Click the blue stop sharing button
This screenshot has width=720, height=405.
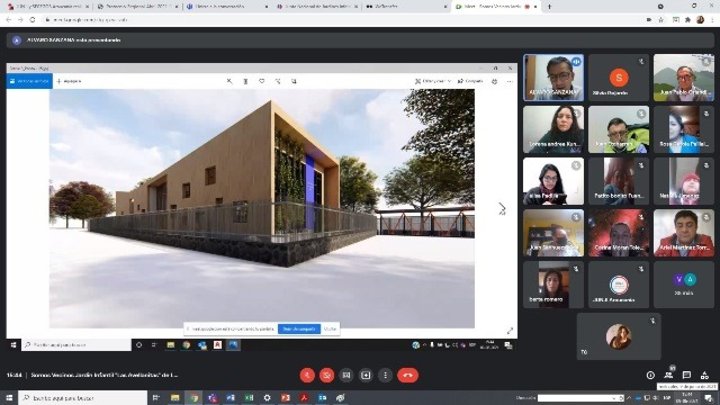(x=299, y=328)
